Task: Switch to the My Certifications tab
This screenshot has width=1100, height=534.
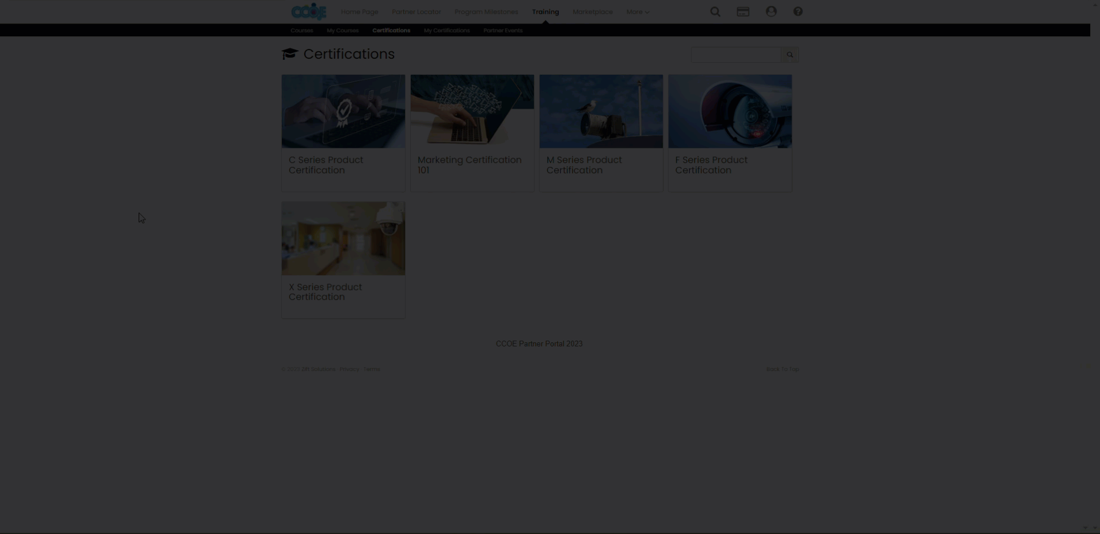Action: pyautogui.click(x=446, y=30)
